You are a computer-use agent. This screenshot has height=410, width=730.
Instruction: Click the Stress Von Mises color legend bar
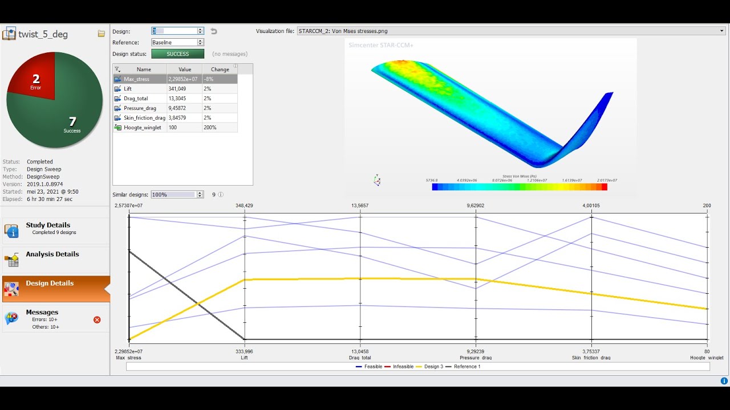tap(520, 187)
